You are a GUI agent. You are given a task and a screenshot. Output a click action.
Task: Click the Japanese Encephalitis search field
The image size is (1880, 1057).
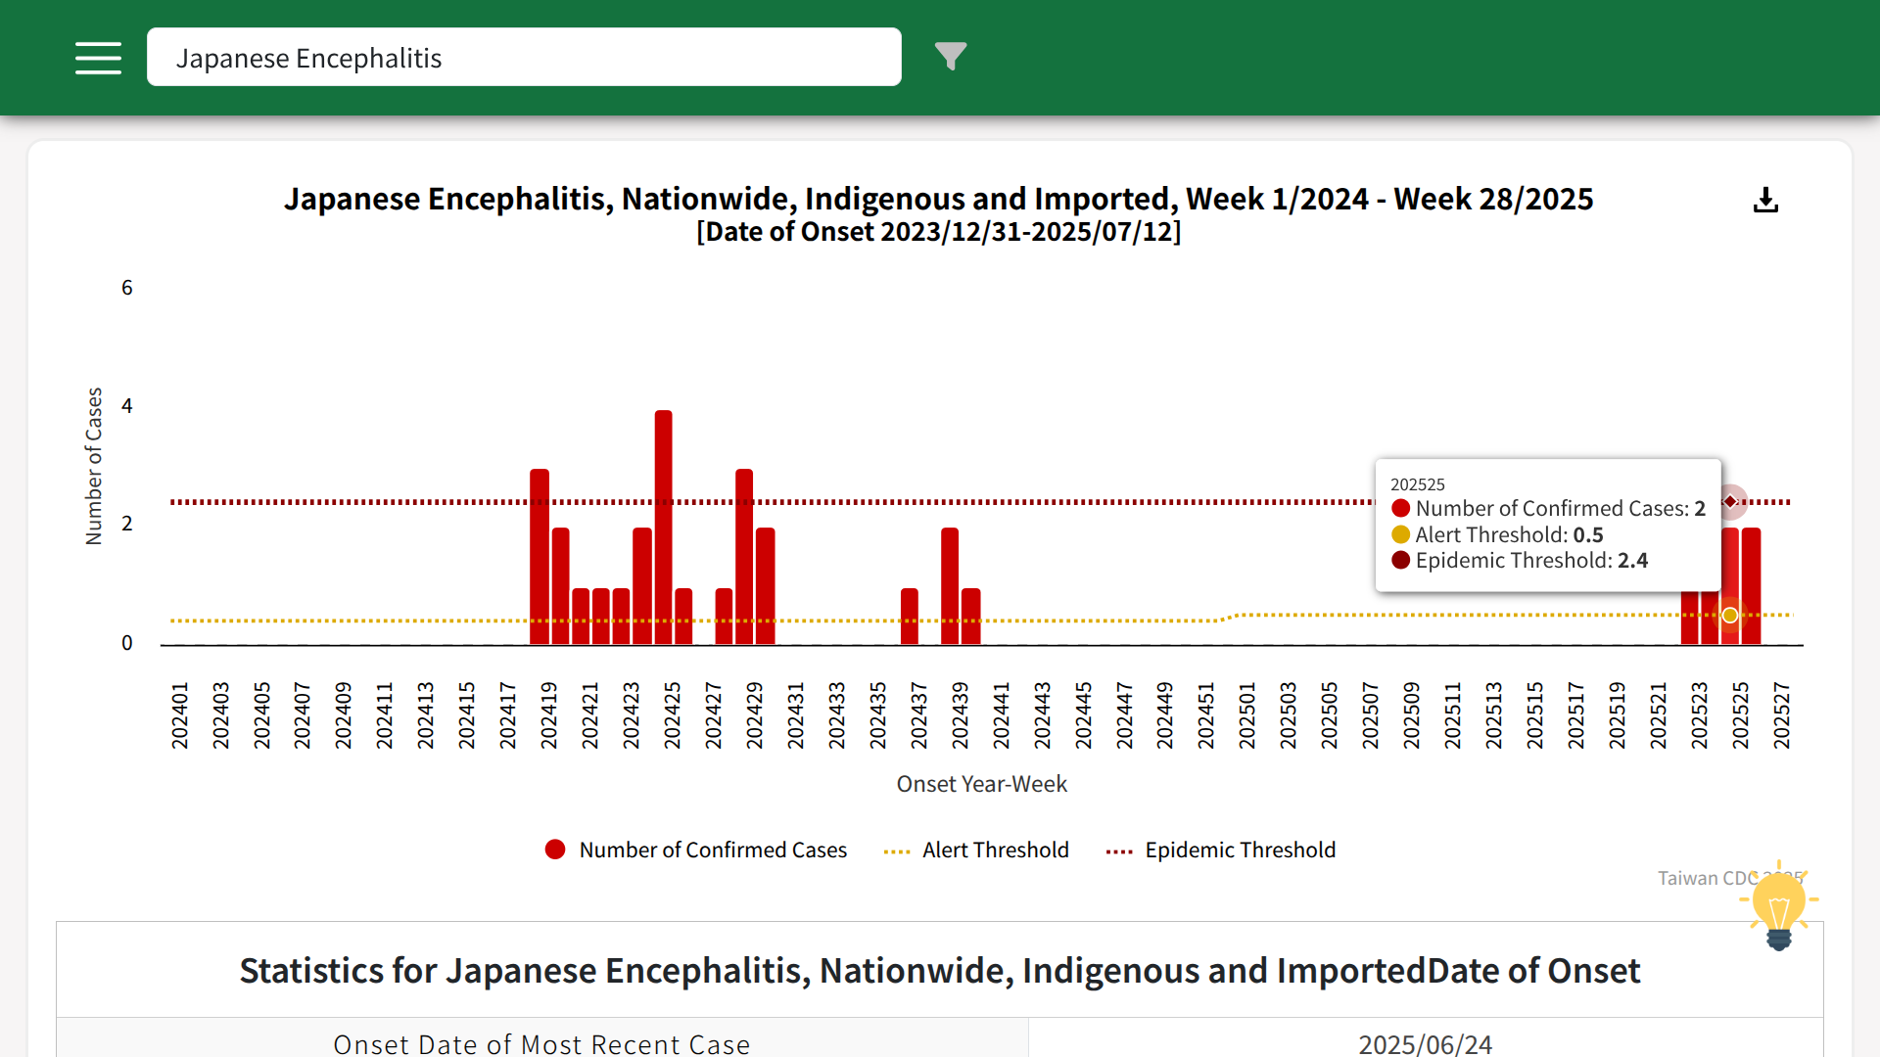pos(524,58)
